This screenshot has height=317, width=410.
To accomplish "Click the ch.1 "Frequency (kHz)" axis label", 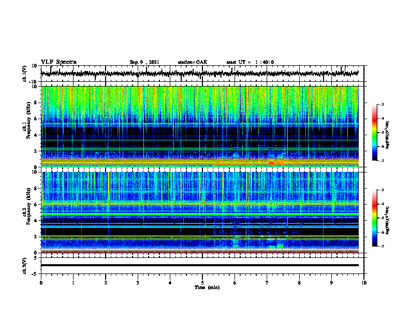I will (29, 120).
